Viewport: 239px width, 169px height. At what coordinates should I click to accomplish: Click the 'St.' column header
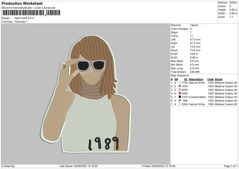(186, 79)
